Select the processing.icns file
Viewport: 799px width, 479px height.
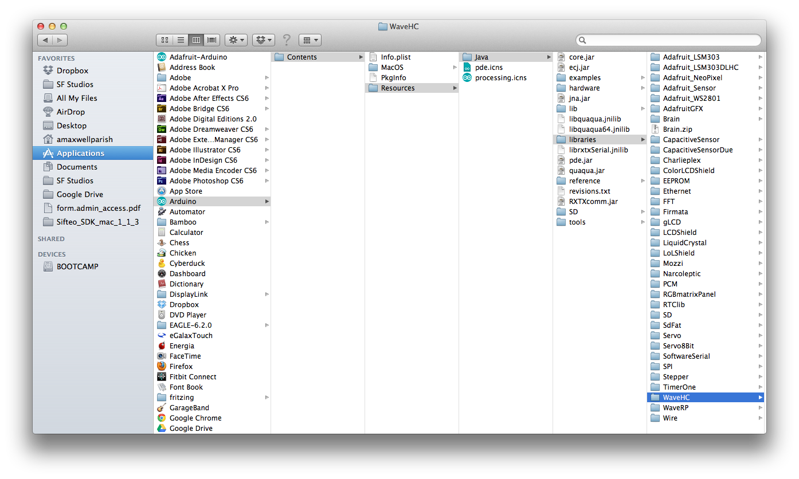pyautogui.click(x=506, y=77)
